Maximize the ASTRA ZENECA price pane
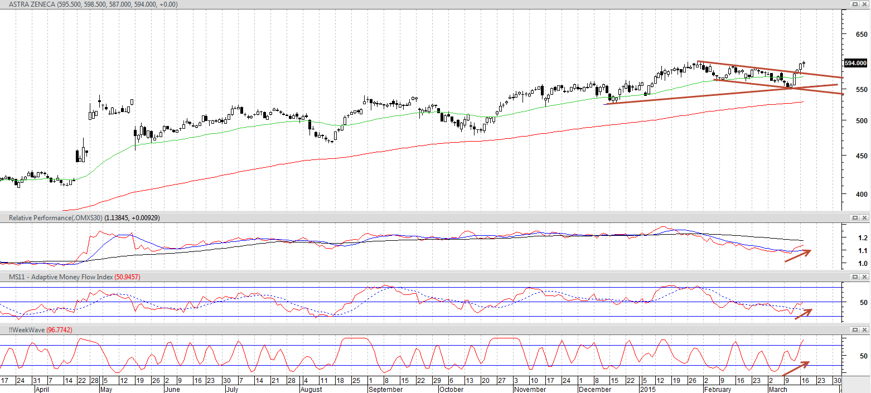 pyautogui.click(x=855, y=4)
